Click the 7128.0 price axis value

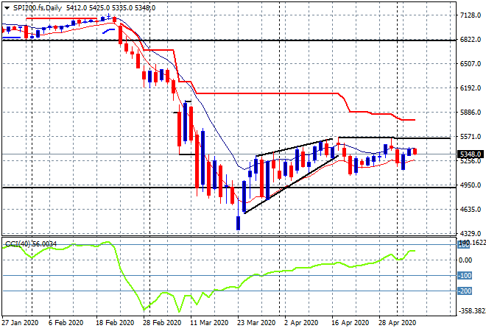pos(471,15)
